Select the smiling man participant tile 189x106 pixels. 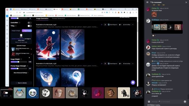[111, 93]
